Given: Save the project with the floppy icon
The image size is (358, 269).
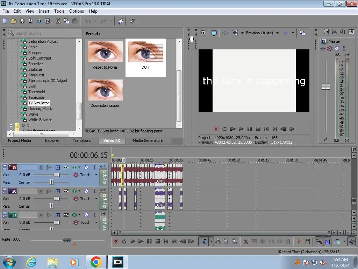Looking at the screenshot, I should [x=22, y=21].
